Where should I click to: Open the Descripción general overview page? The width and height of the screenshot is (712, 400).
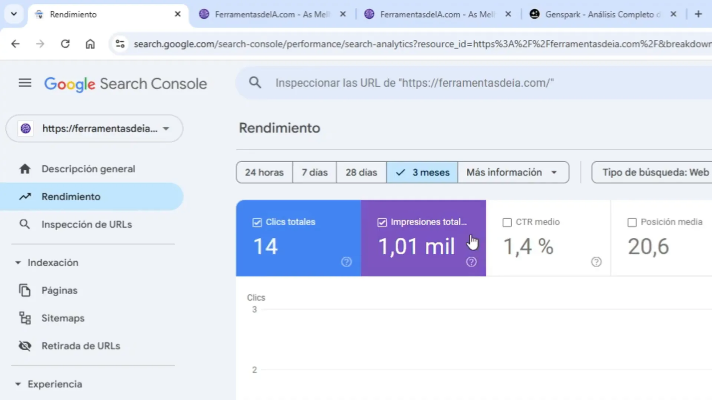88,168
